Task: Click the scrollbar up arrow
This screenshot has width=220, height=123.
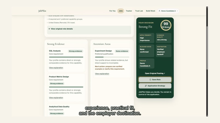Action: point(207,7)
